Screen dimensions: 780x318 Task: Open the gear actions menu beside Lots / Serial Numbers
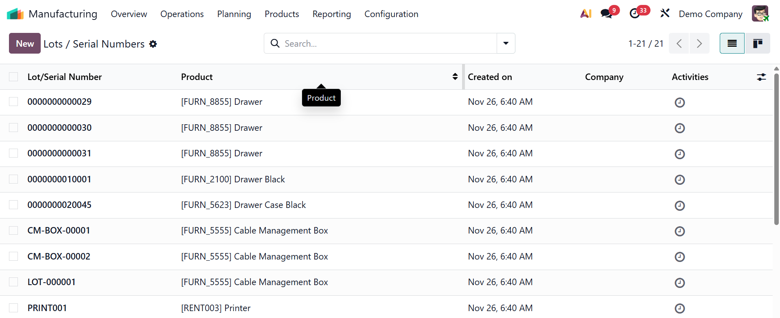[153, 44]
